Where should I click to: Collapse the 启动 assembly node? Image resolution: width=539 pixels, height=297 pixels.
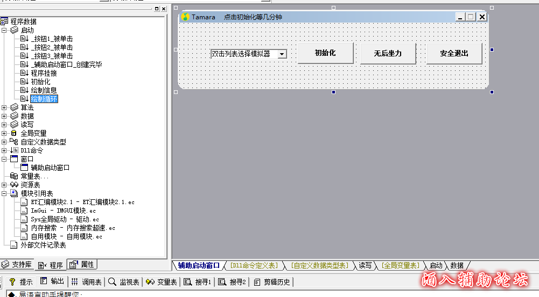pos(4,30)
